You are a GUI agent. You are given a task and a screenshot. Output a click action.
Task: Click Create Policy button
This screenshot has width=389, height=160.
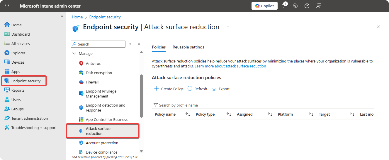click(x=169, y=89)
